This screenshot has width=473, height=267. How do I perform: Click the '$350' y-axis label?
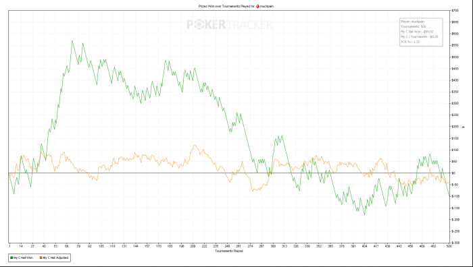[x=455, y=92]
